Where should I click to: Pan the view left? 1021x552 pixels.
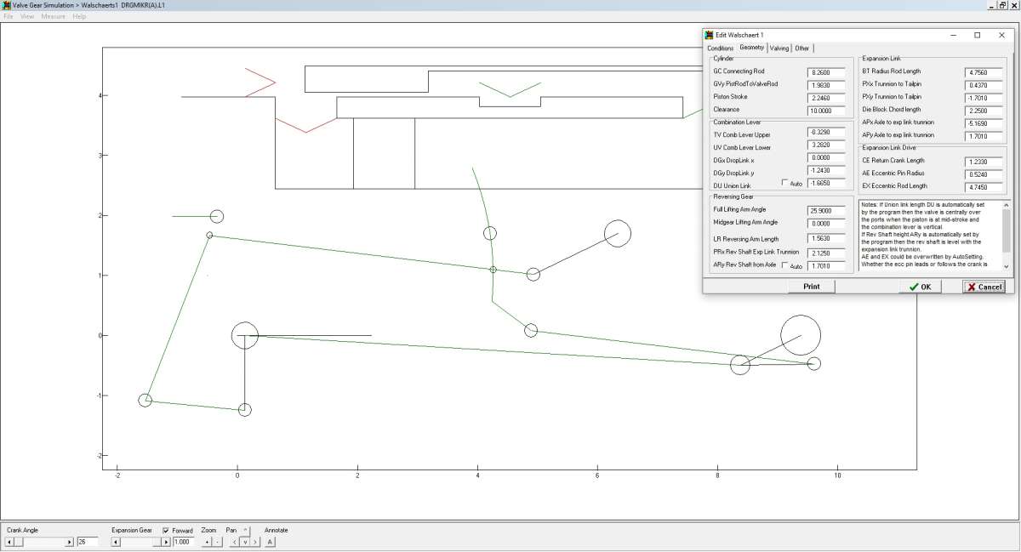pos(235,542)
